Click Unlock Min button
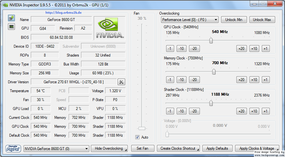 click(x=234, y=20)
